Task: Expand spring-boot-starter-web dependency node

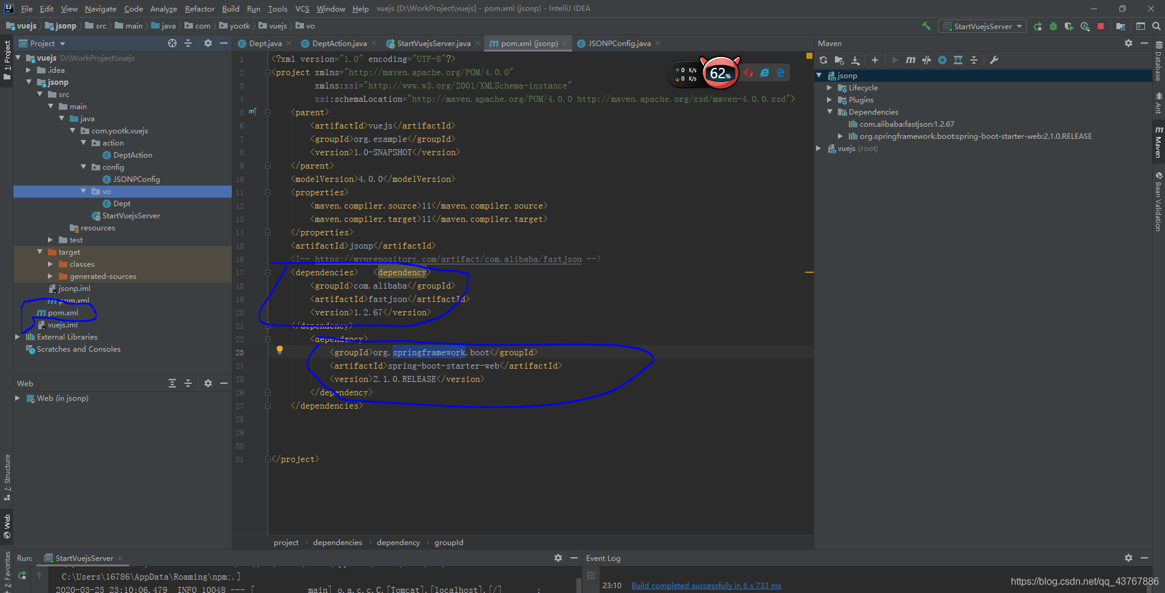Action: pos(840,136)
